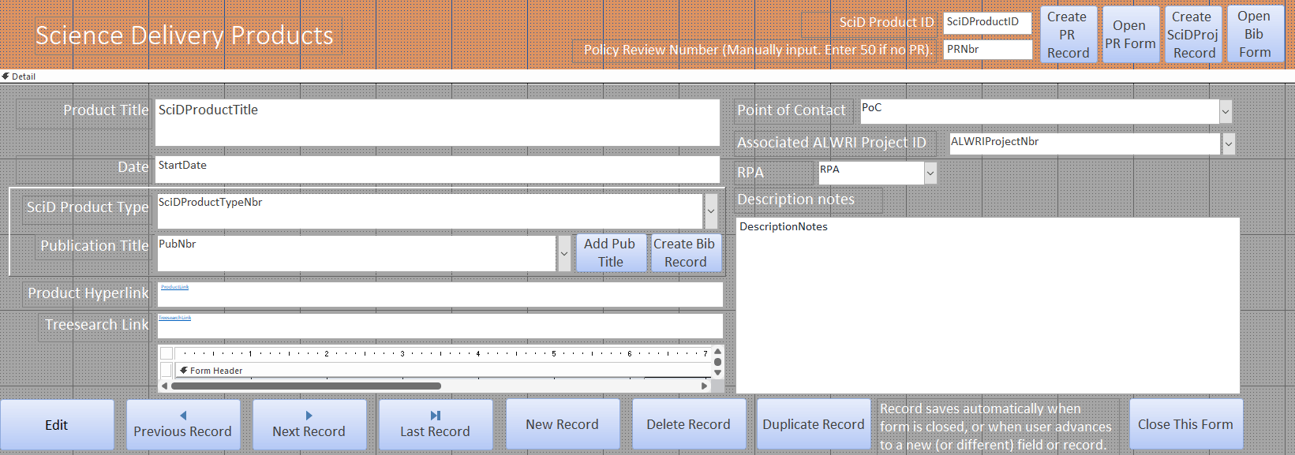Select the RPA combo field
Image resolution: width=1295 pixels, height=455 pixels.
[x=871, y=173]
